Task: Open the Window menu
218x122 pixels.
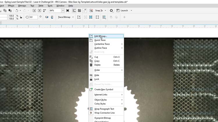Action: coord(60,6)
